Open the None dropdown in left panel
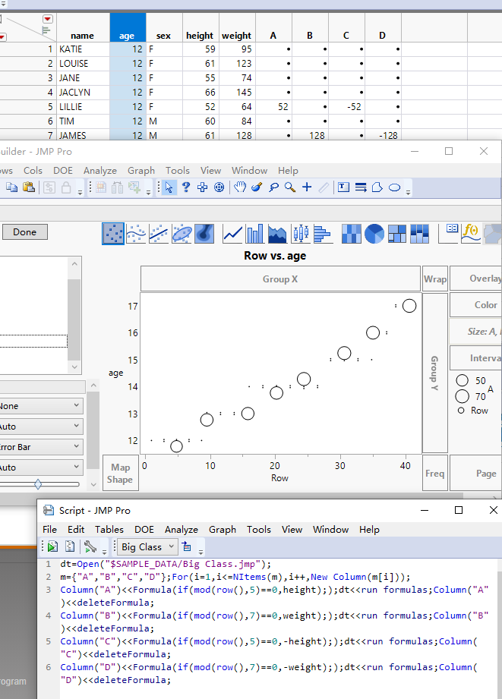This screenshot has width=502, height=699. 42,406
